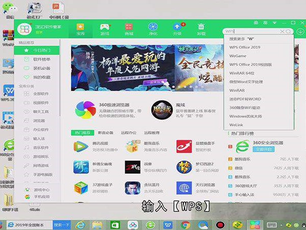Image resolution: width=306 pixels, height=230 pixels.
Task: Switch to the 远程教育 tab
Action: (x=152, y=133)
